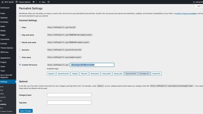The height and width of the screenshot is (114, 203).
Task: Select the Custom Structure radio button
Action: pos(20,65)
